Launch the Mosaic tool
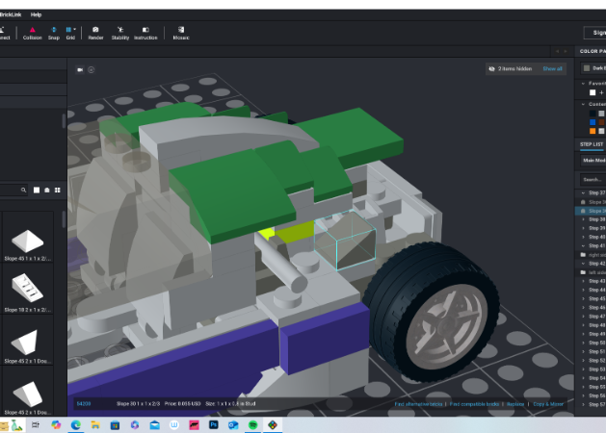 pyautogui.click(x=181, y=33)
